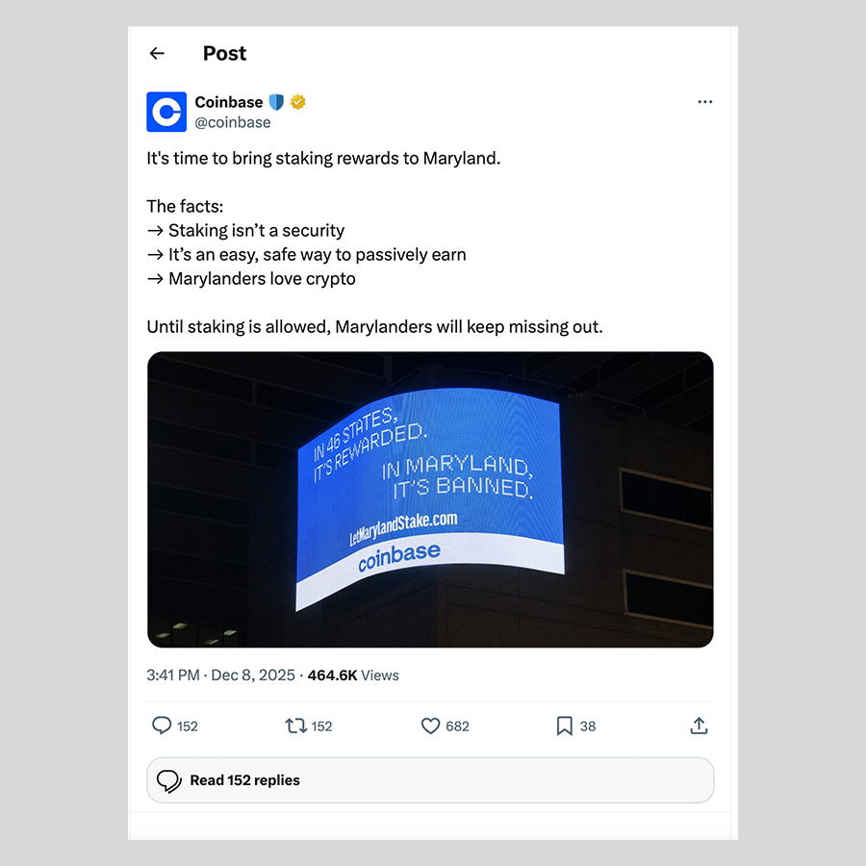Screen dimensions: 866x866
Task: Open the three-dot more options menu
Action: [704, 102]
